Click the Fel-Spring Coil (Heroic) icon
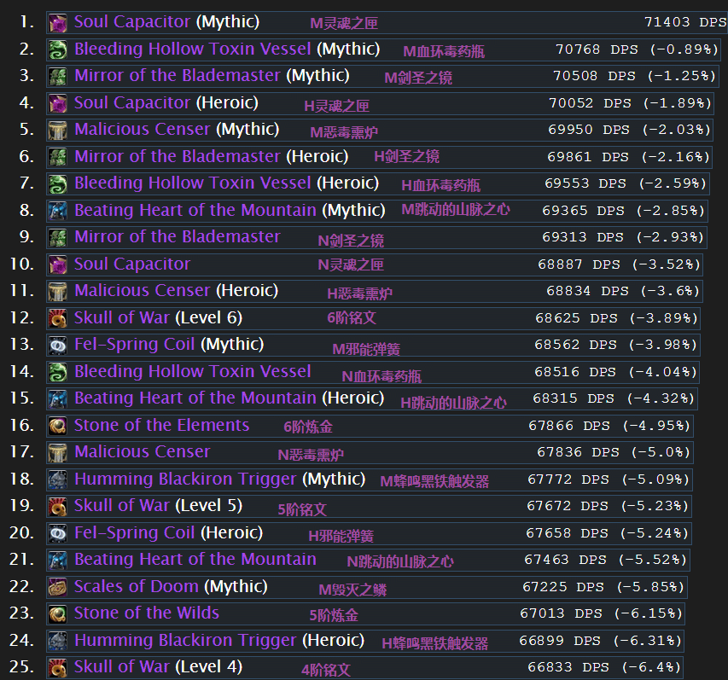This screenshot has height=680, width=728. [58, 534]
